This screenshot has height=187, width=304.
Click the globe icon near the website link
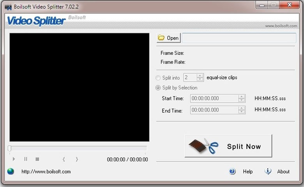point(11,171)
